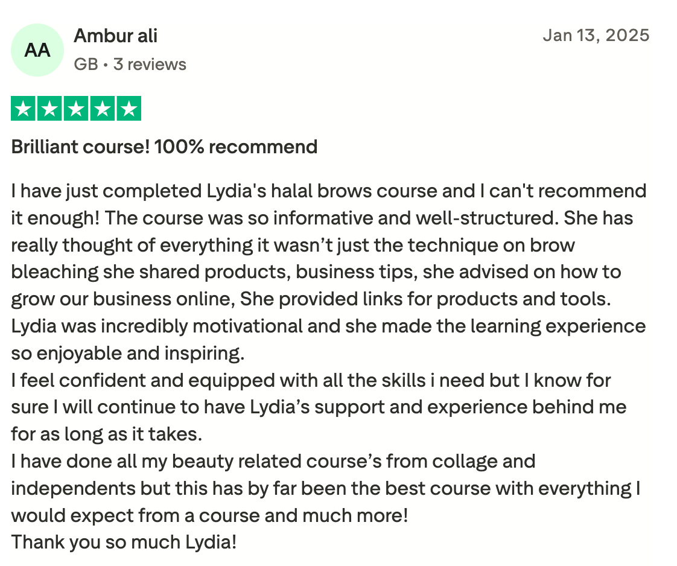Click the '3 reviews' count text
677x566 pixels.
pyautogui.click(x=150, y=65)
